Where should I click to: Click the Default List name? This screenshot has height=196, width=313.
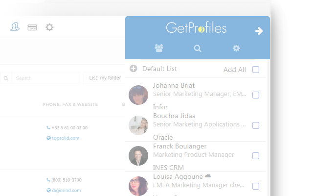(159, 69)
